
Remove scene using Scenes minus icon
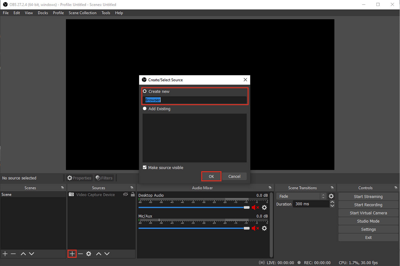13,254
